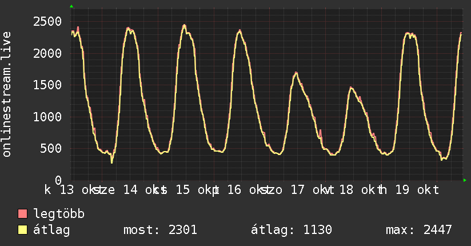Click the 17 okt date label
This screenshot has width=471, height=246.
click(309, 190)
